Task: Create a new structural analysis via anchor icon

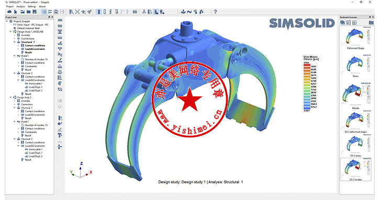Action: tap(183, 11)
